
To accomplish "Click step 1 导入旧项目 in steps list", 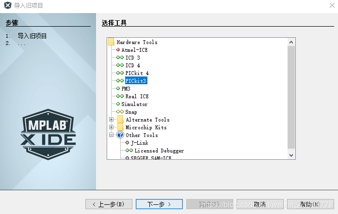I will (32, 36).
